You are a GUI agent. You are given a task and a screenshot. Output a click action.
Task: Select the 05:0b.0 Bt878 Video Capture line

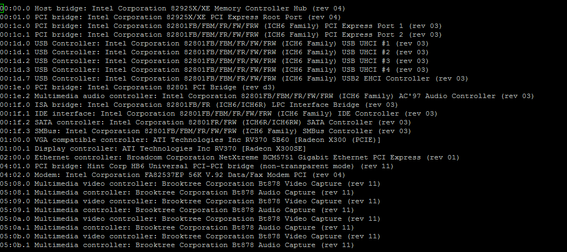point(190,237)
